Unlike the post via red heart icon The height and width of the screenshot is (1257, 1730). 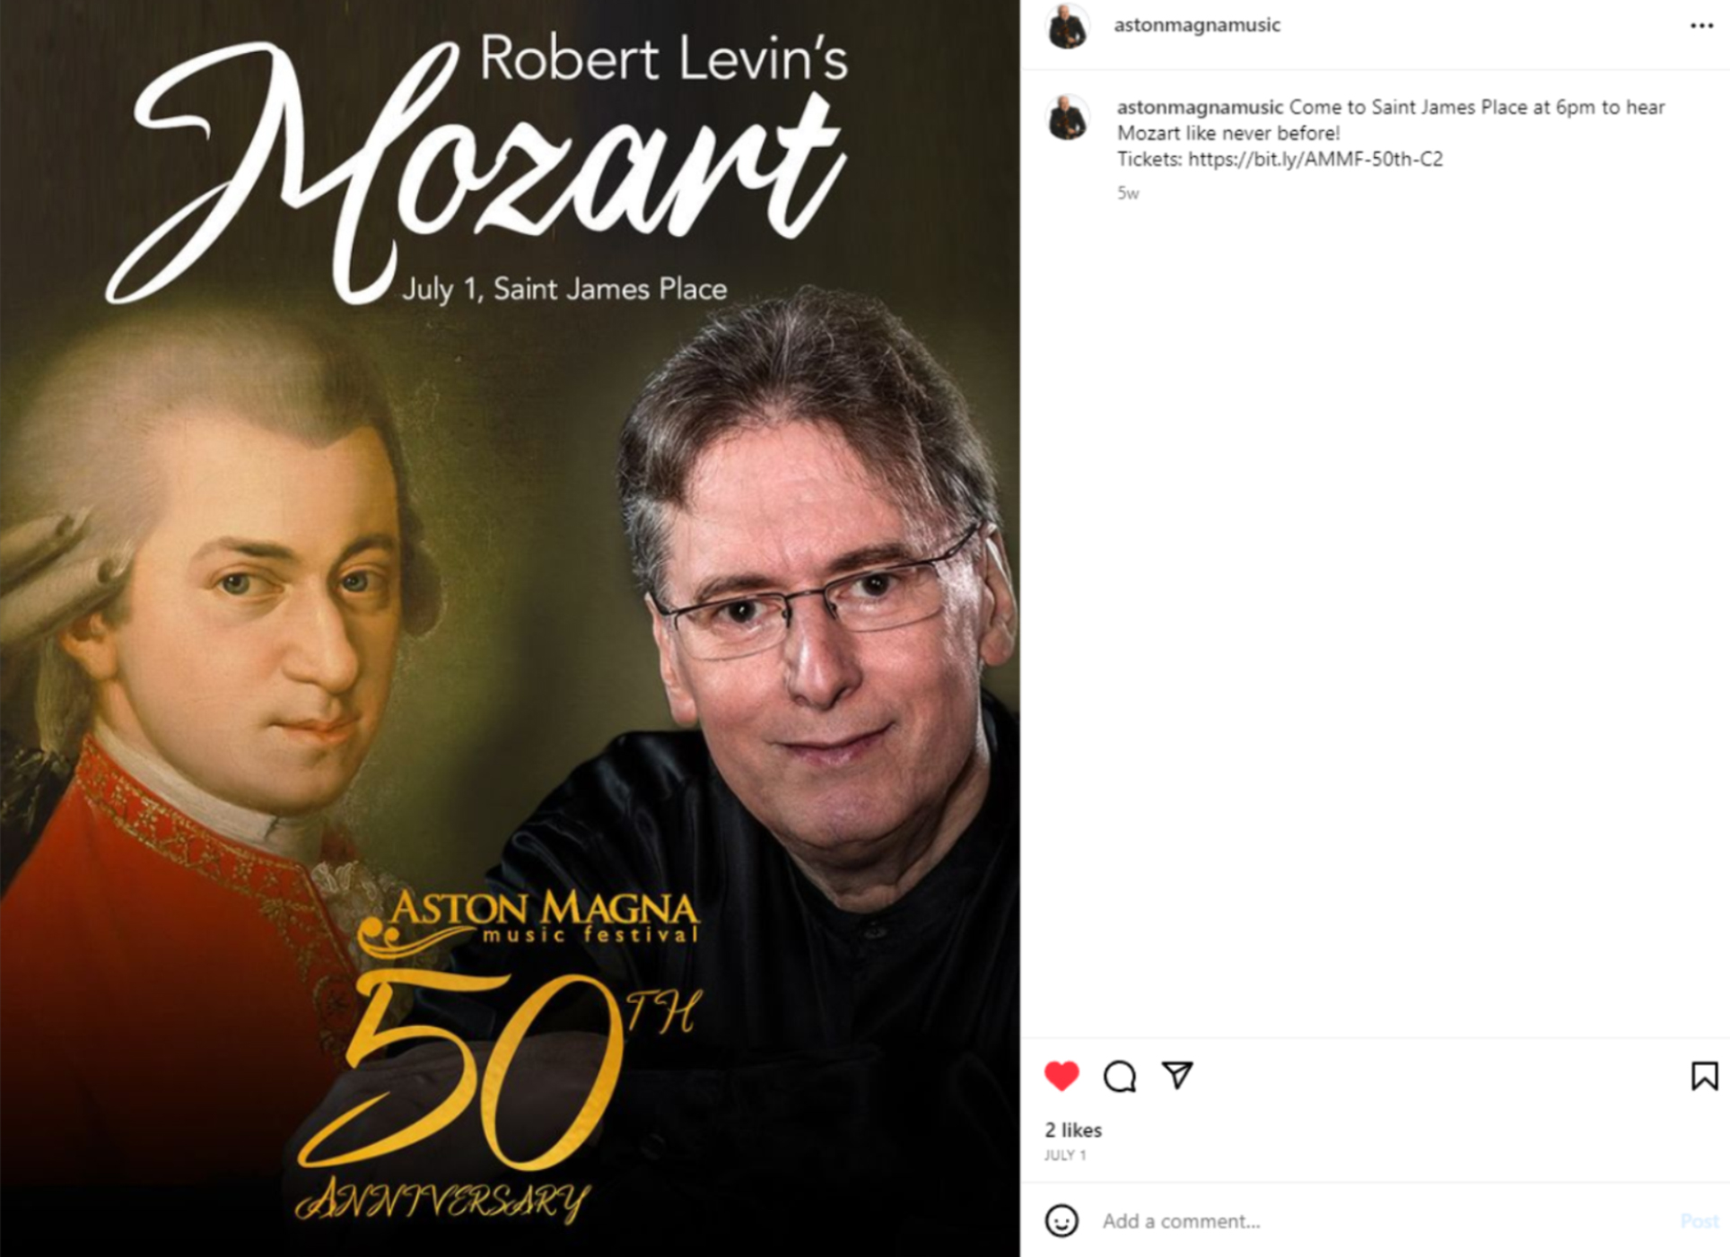[x=1062, y=1076]
